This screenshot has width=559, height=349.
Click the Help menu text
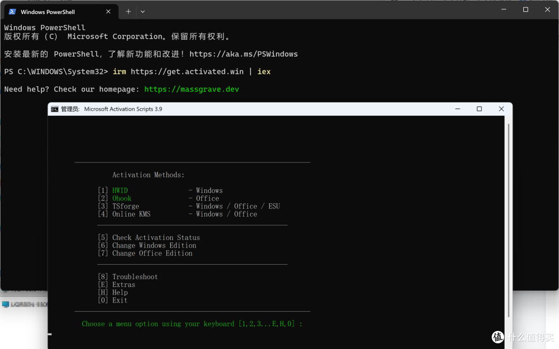click(x=120, y=292)
